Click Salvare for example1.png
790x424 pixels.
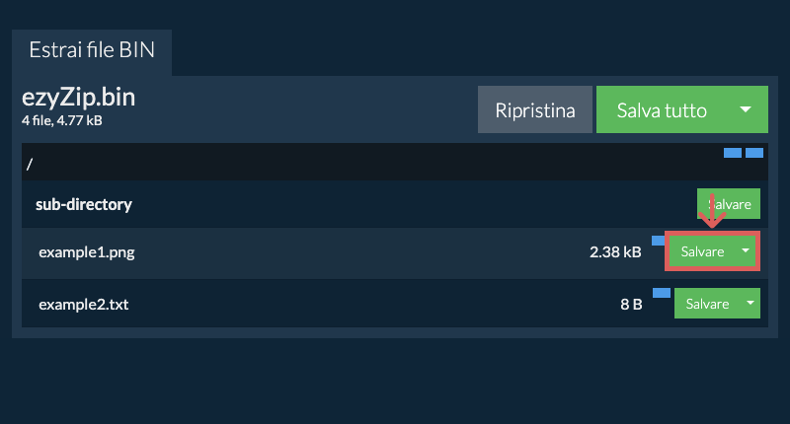(702, 252)
